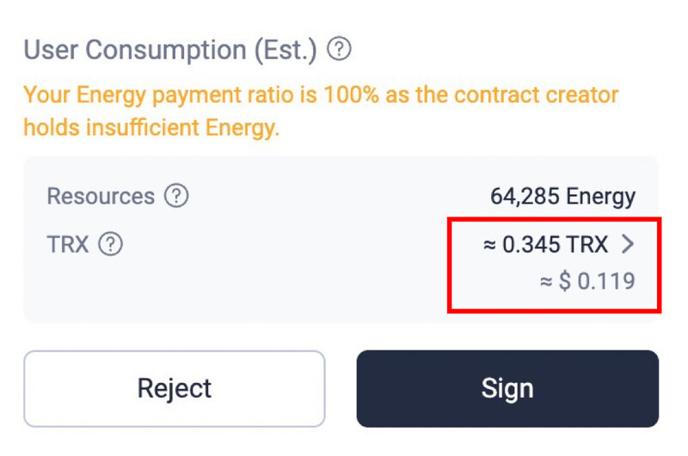Click the TRX row label
The image size is (688, 456).
[68, 244]
